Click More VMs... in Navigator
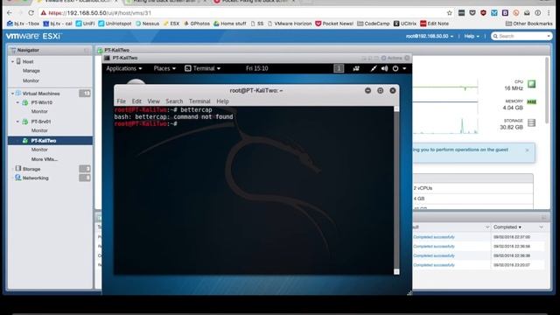This screenshot has width=560, height=315. click(x=45, y=159)
